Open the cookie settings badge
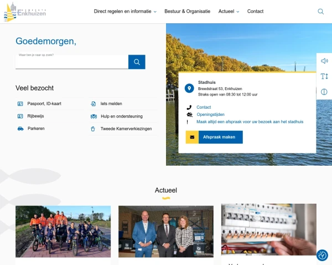This screenshot has height=265, width=332. click(322, 255)
